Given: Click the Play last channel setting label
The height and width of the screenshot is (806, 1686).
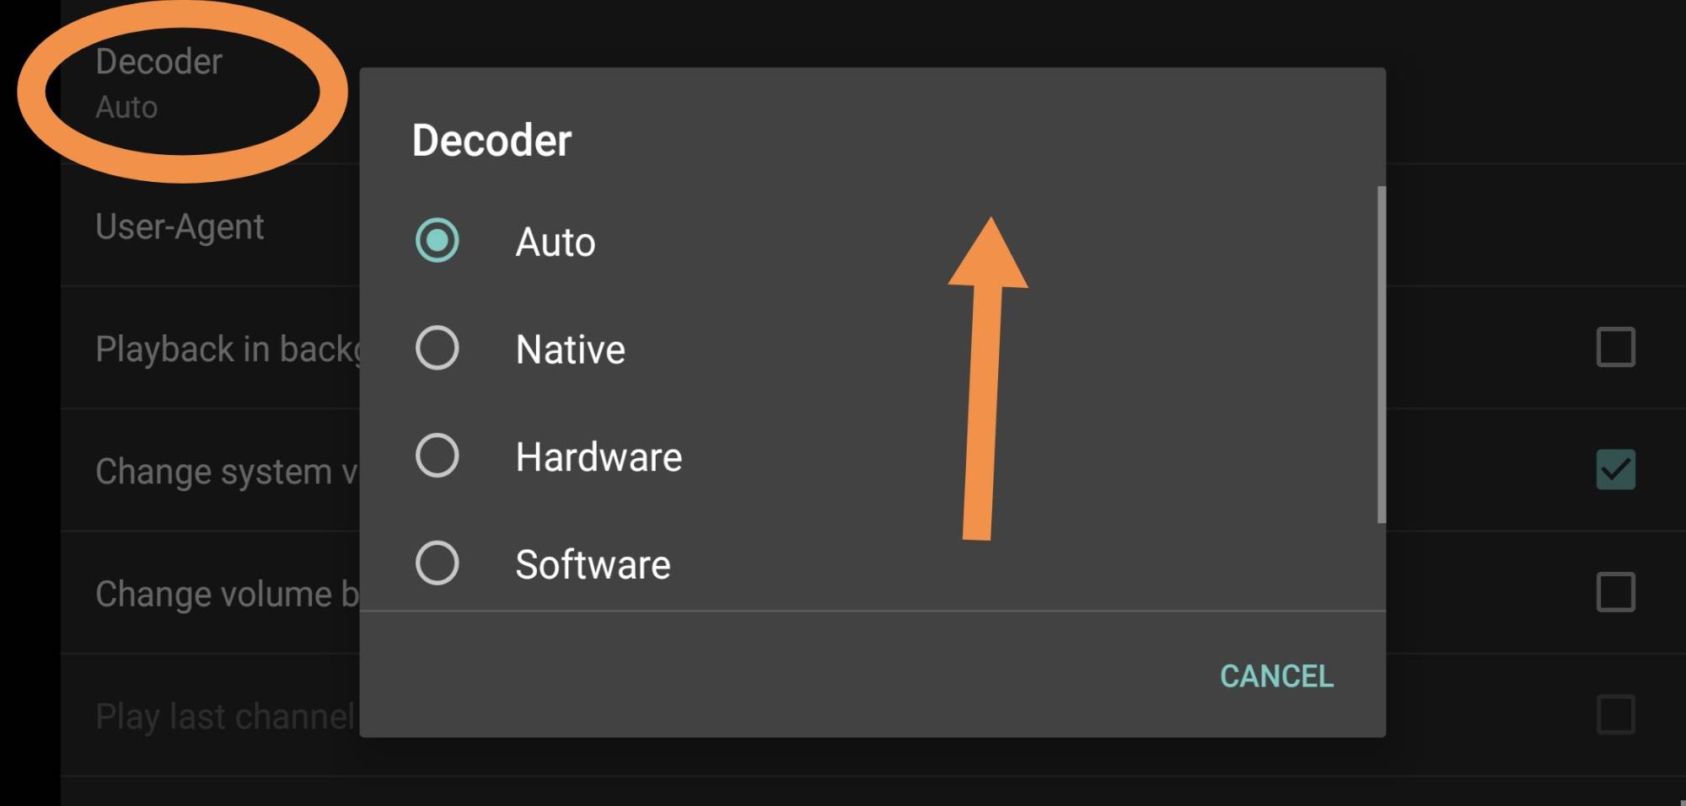Looking at the screenshot, I should pos(225,717).
